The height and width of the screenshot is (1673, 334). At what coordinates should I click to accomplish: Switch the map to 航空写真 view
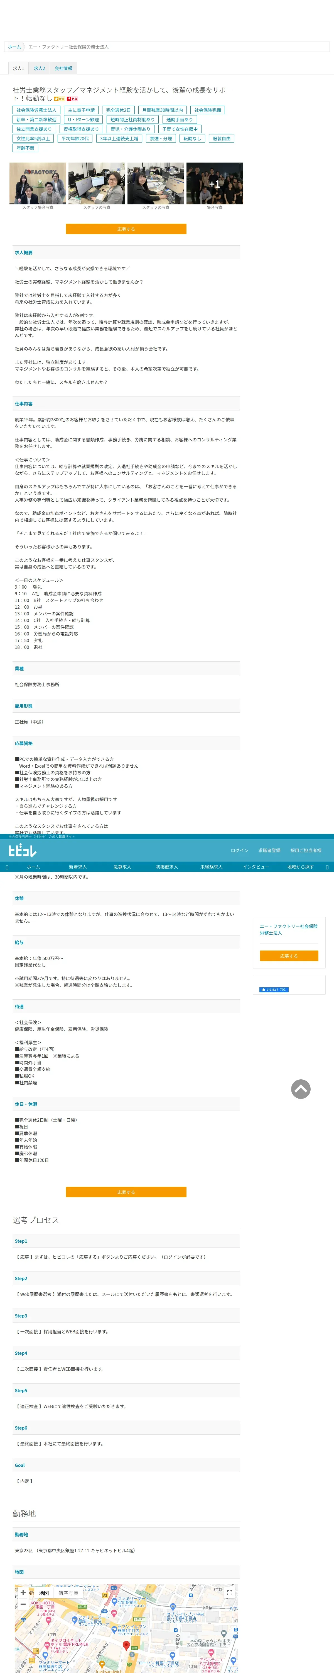[x=68, y=1592]
